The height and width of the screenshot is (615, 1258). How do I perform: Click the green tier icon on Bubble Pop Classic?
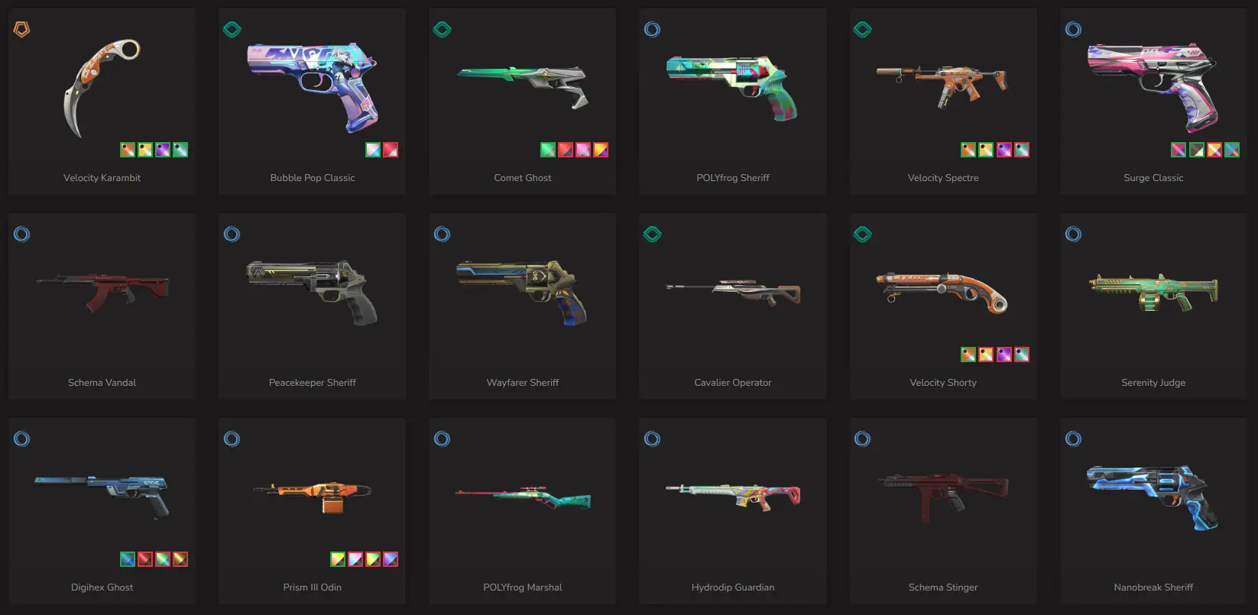point(232,30)
